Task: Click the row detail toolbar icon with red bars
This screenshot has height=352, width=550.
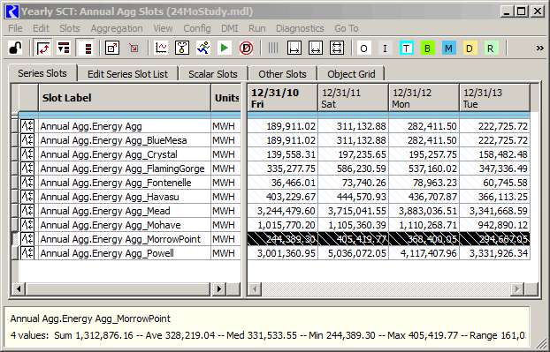Action: coord(64,48)
